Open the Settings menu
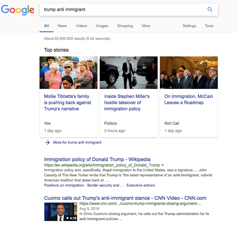The height and width of the screenshot is (228, 237). [189, 26]
